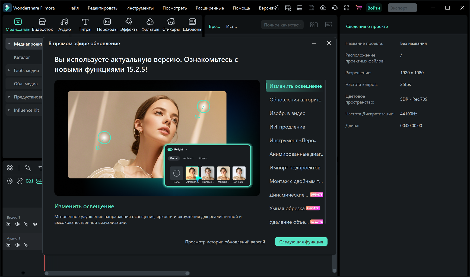Viewport: 470px width, 277px height.
Task: Select ИИ-продление in the feature list
Action: click(287, 127)
